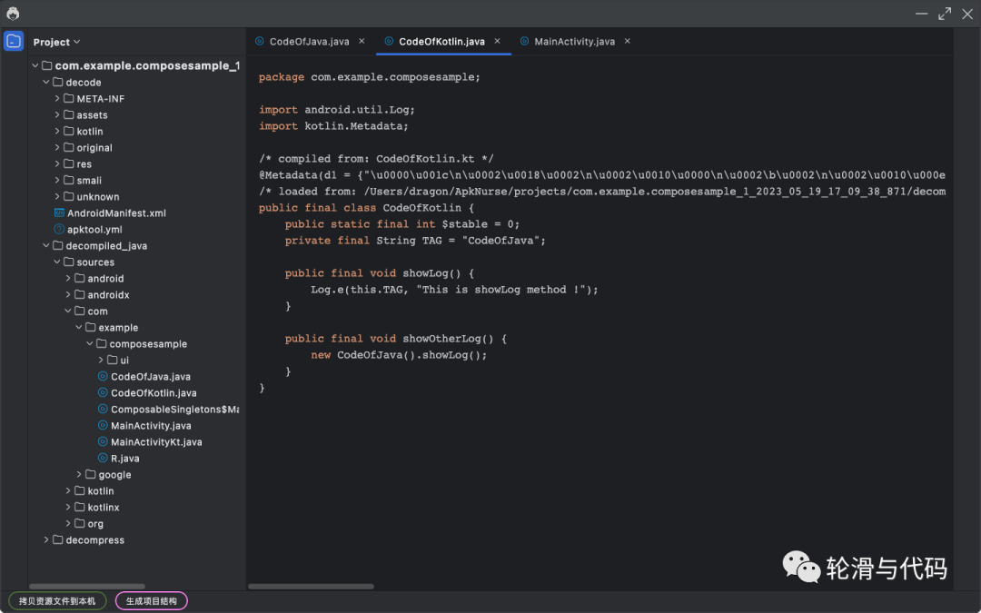Expand the smali folder
The height and width of the screenshot is (613, 981).
[57, 180]
